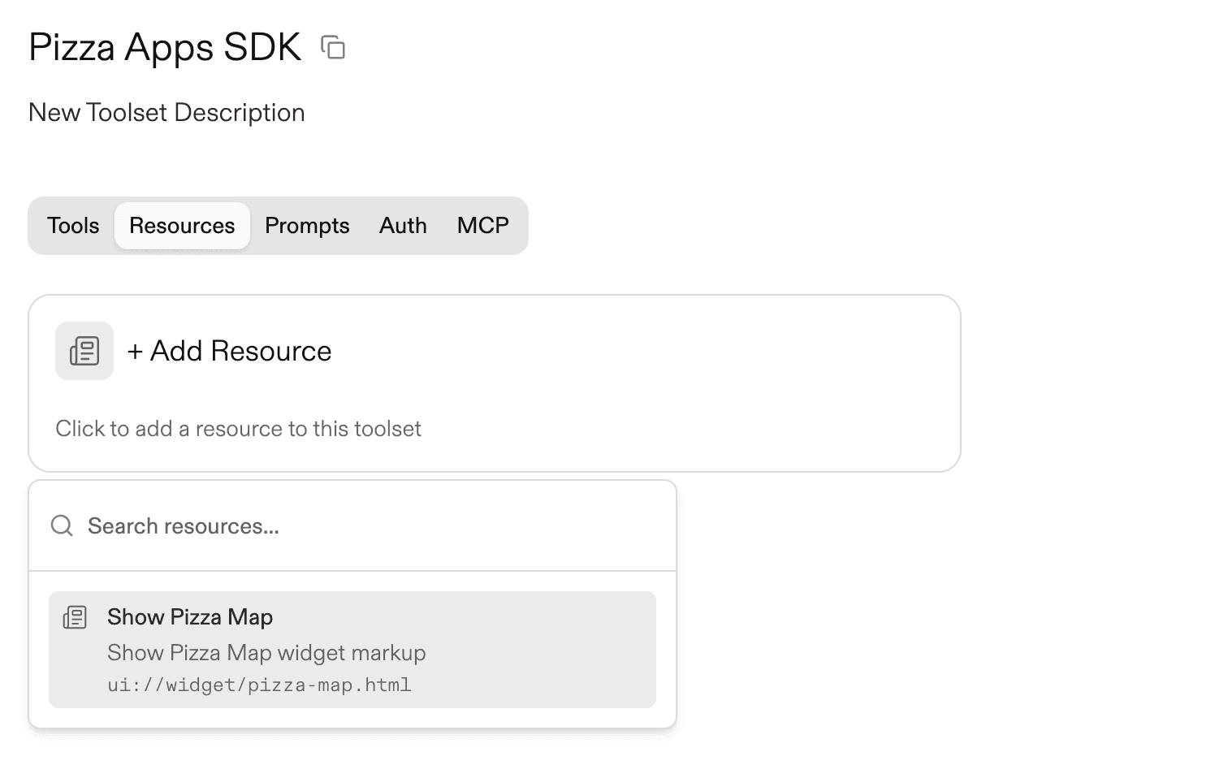Click the New Toolset Description text

[166, 112]
